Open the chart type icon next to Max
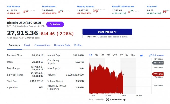Image resolution: width=170 pixels, height=104 pixels. coord(141,55)
